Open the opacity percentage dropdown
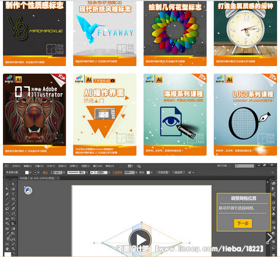 click(136, 172)
